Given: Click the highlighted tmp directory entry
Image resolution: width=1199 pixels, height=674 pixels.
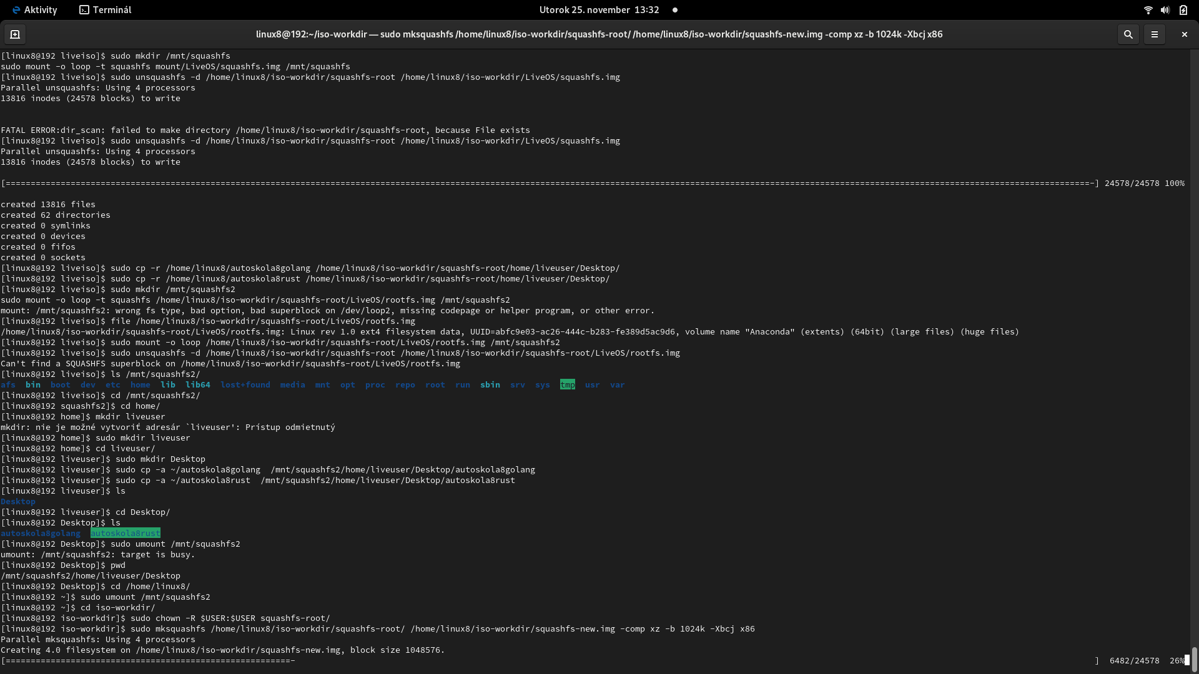Looking at the screenshot, I should (x=567, y=384).
